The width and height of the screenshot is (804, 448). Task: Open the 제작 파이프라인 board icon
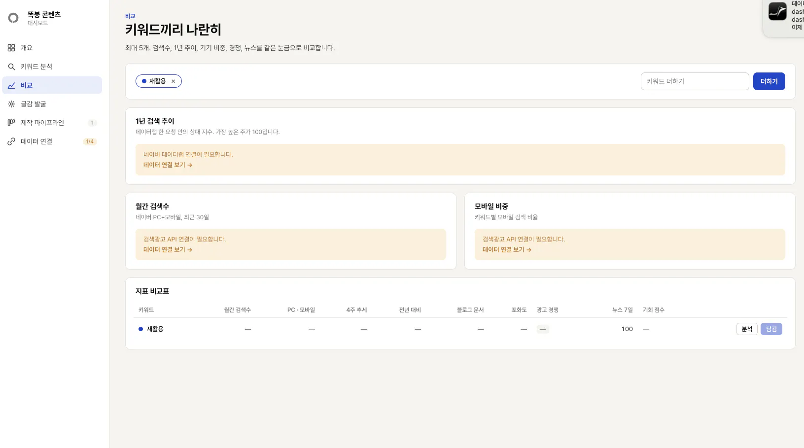pyautogui.click(x=11, y=123)
